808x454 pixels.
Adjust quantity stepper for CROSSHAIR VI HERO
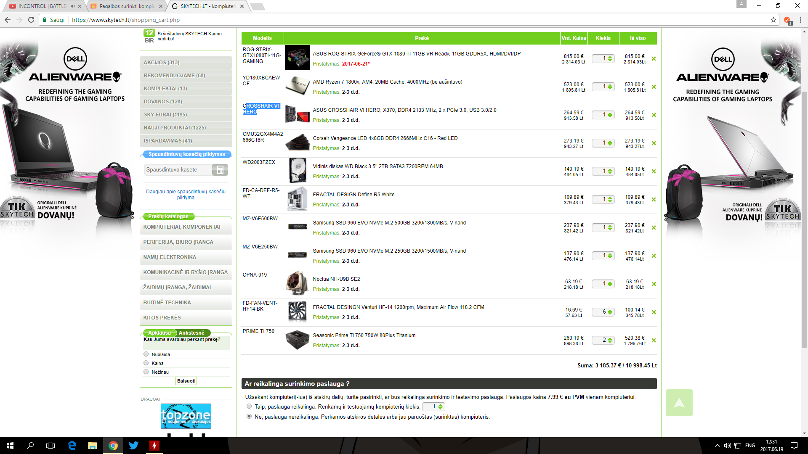coord(610,115)
